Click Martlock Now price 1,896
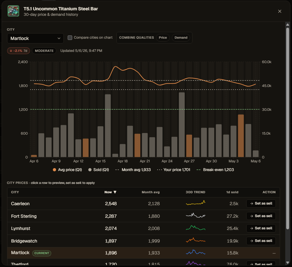This screenshot has width=292, height=267. (x=111, y=253)
